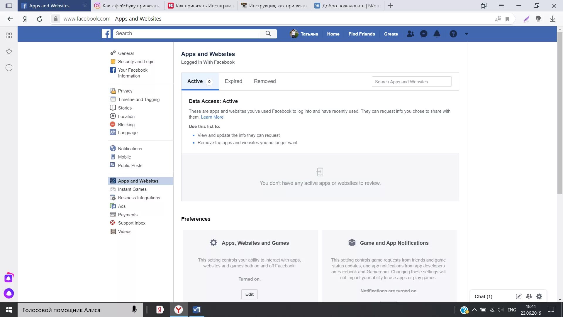Image resolution: width=563 pixels, height=317 pixels.
Task: Open Blocking settings
Action: [x=126, y=125]
